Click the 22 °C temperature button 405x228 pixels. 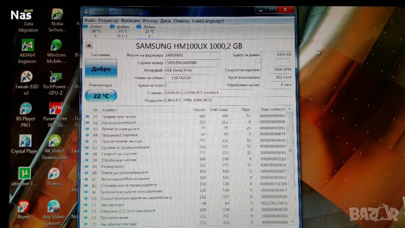coord(101,96)
